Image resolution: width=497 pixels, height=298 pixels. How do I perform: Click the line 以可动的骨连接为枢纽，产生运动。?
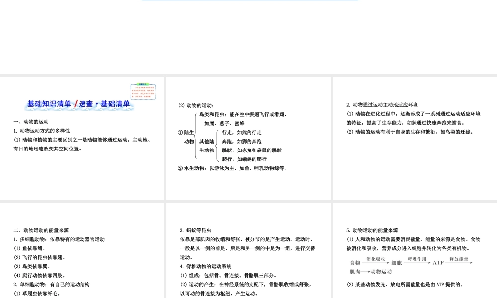(x=220, y=294)
